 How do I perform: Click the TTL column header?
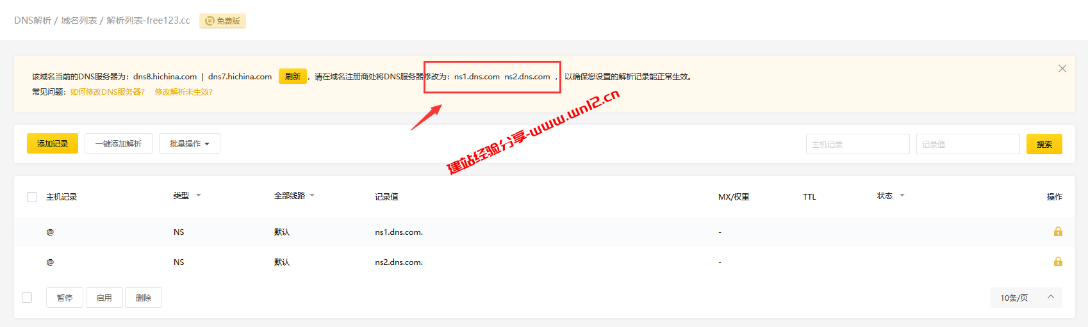tap(809, 197)
